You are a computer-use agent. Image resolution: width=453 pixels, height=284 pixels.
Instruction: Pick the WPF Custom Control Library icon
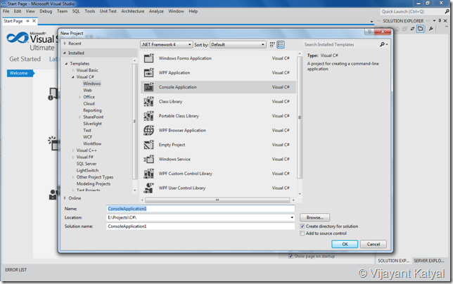coord(149,174)
